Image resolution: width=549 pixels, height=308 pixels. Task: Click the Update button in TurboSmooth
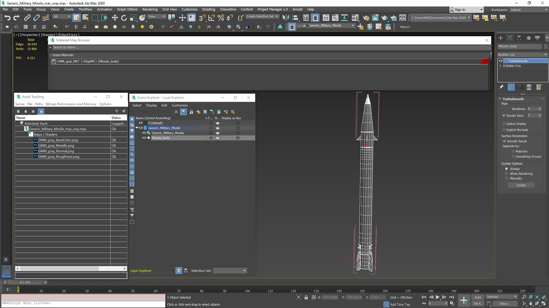point(521,185)
